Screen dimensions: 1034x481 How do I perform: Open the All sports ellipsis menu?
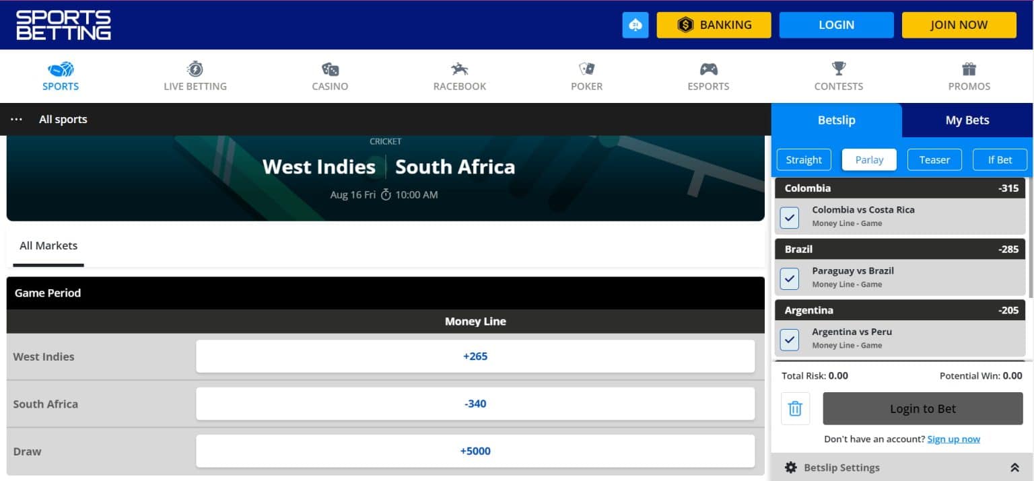click(x=16, y=119)
